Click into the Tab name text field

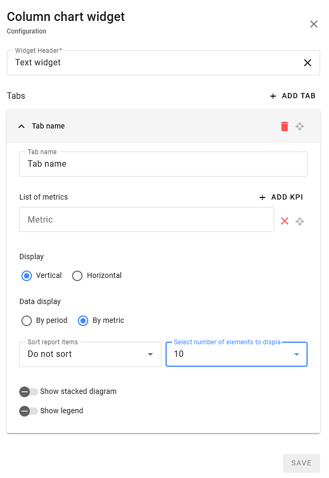pos(163,164)
